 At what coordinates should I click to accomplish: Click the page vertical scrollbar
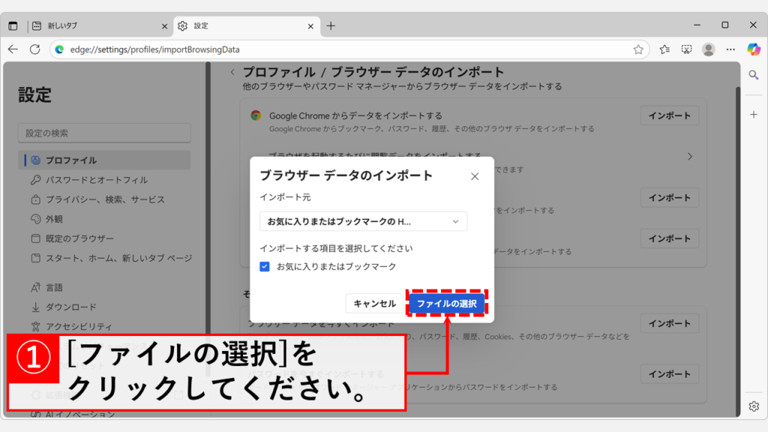[738, 252]
